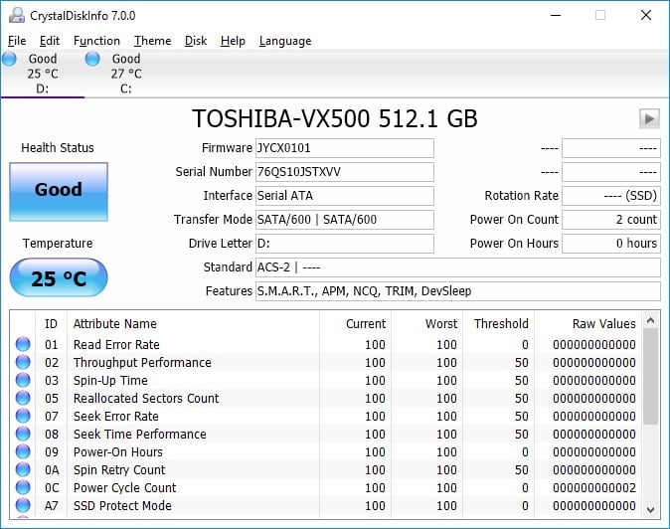
Task: Select the Read Error Rate row text
Action: [116, 344]
